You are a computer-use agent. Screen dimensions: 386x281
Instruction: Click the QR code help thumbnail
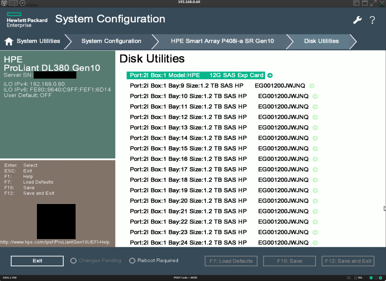point(56,221)
